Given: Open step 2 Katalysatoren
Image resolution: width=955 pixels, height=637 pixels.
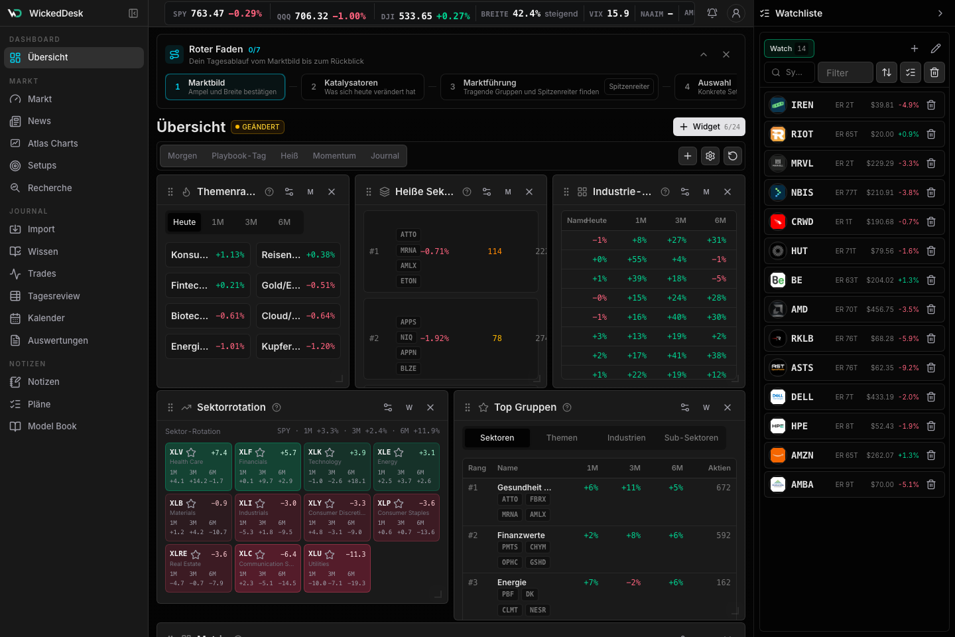Looking at the screenshot, I should coord(363,87).
